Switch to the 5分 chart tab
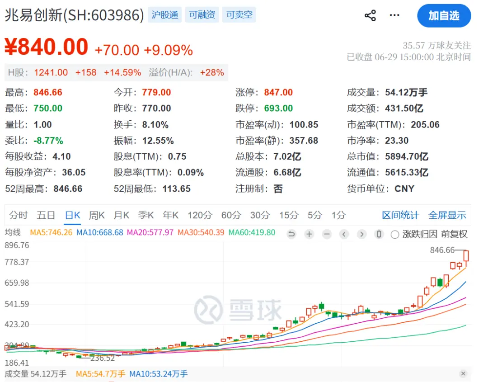 click(x=314, y=215)
